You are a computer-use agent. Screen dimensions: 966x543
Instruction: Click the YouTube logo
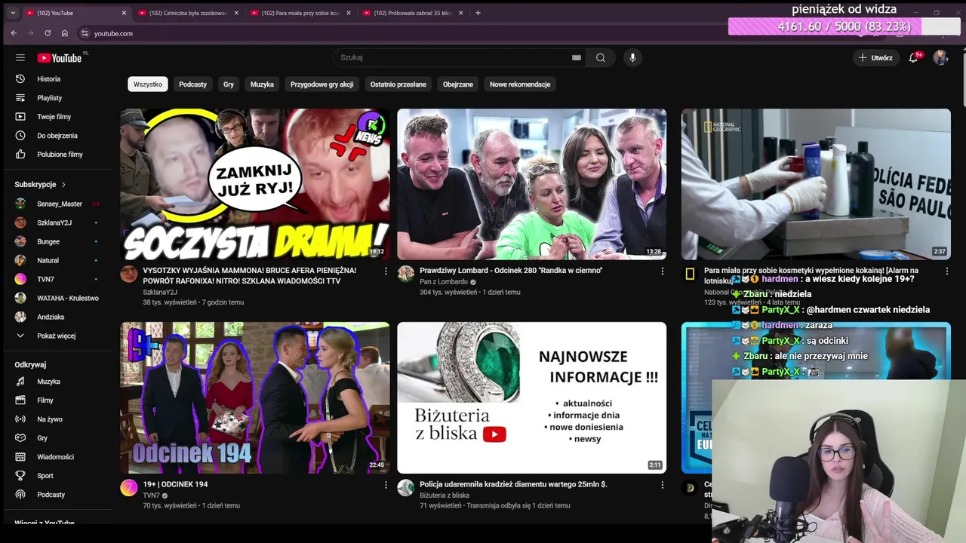coord(60,58)
